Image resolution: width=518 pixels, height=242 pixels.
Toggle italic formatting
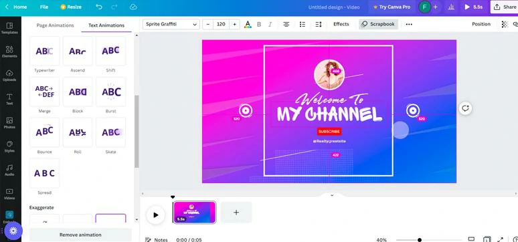(270, 24)
